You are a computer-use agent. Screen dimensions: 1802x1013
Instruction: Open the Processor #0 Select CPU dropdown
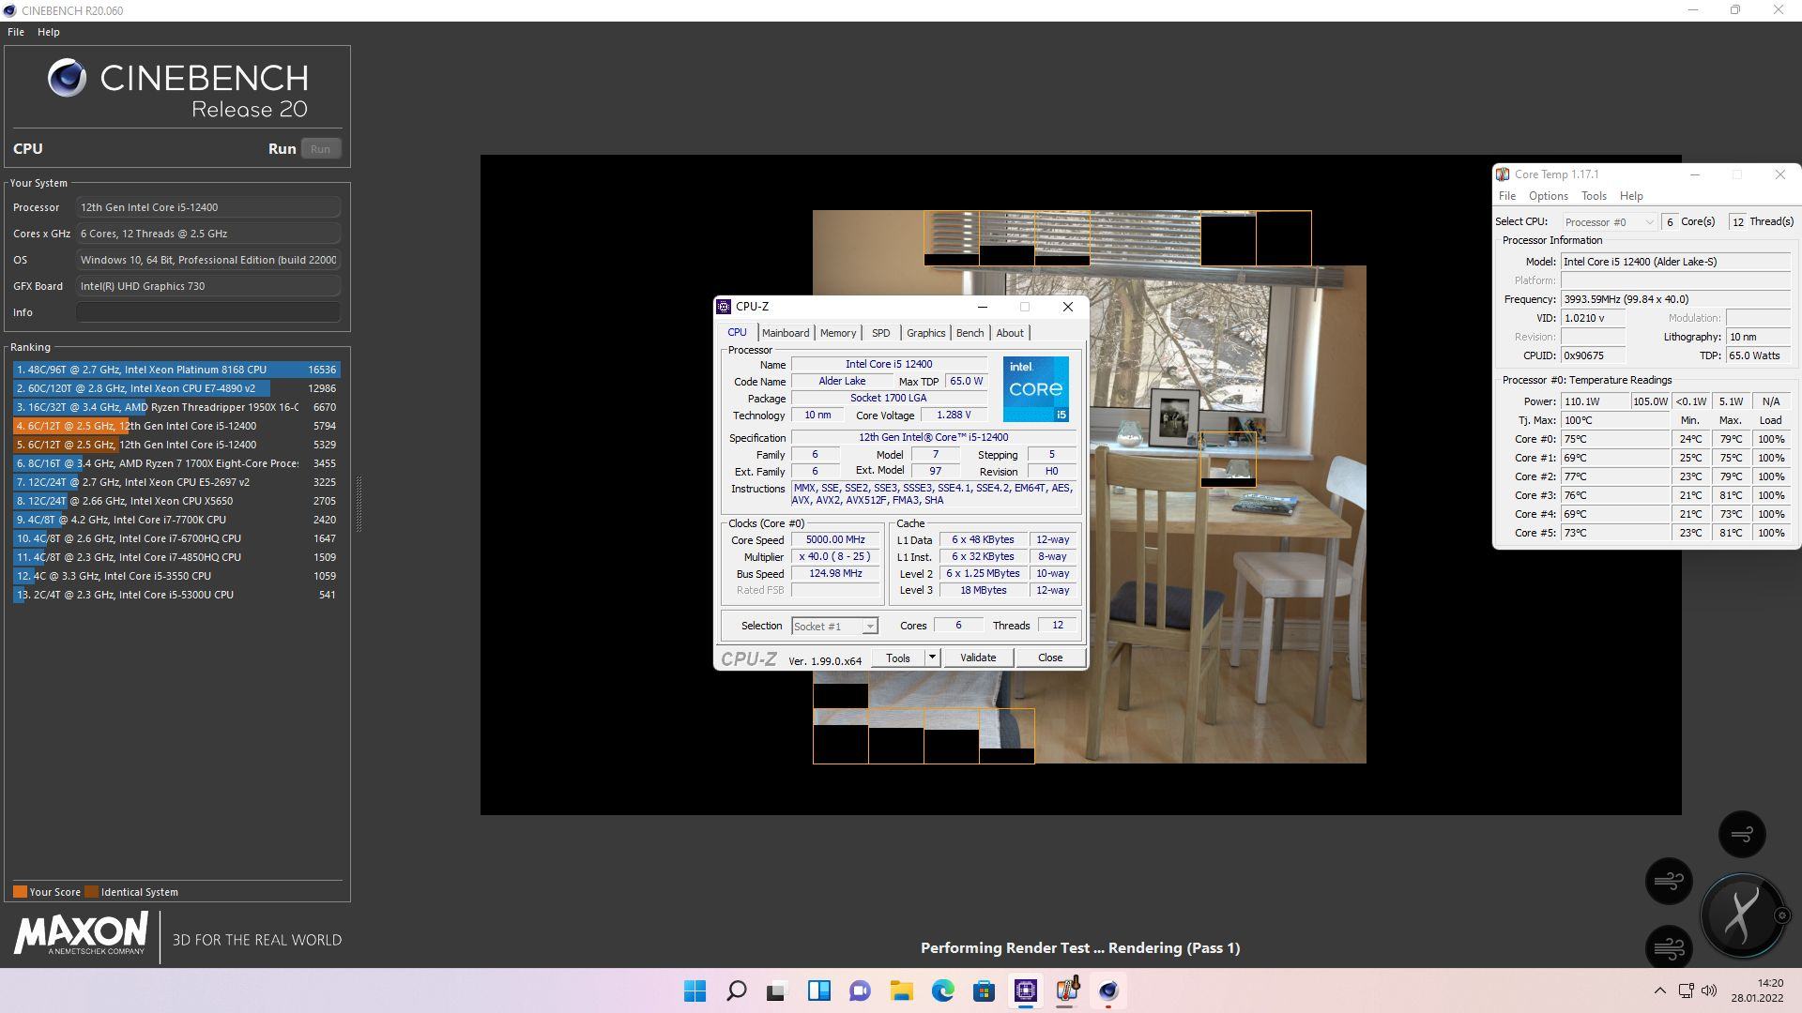[1609, 222]
